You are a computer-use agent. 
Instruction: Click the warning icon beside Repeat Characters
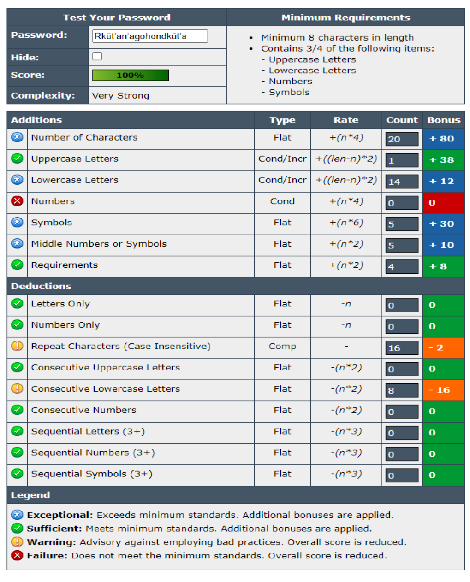[17, 346]
